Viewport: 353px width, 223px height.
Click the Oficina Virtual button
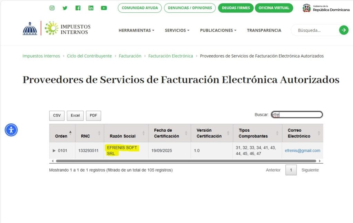pyautogui.click(x=274, y=8)
